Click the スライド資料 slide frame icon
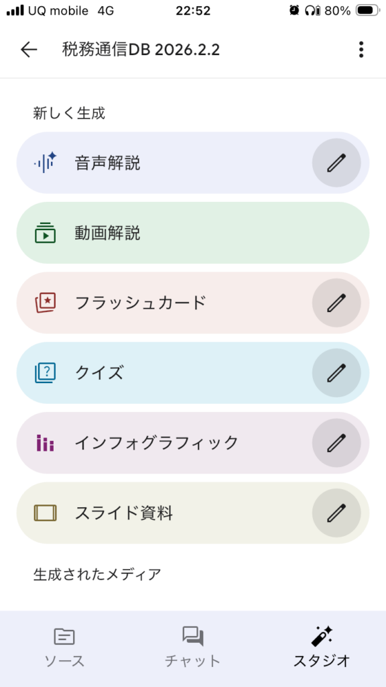 click(44, 513)
